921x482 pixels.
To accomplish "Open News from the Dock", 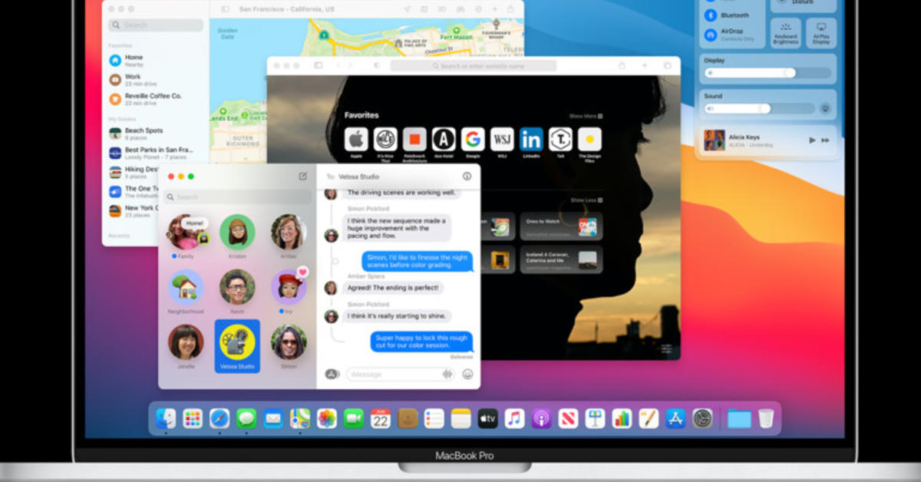I will [x=569, y=418].
